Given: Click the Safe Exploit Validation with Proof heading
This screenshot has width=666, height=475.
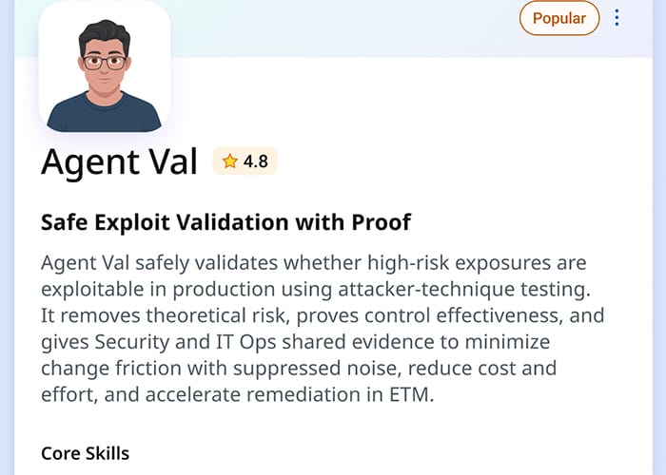Looking at the screenshot, I should (x=226, y=223).
